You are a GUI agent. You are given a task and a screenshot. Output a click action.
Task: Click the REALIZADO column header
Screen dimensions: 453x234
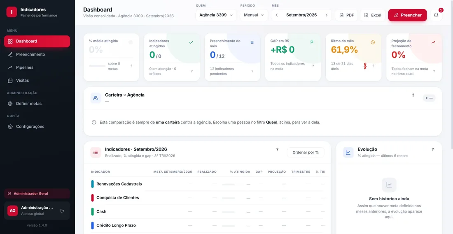207,171
